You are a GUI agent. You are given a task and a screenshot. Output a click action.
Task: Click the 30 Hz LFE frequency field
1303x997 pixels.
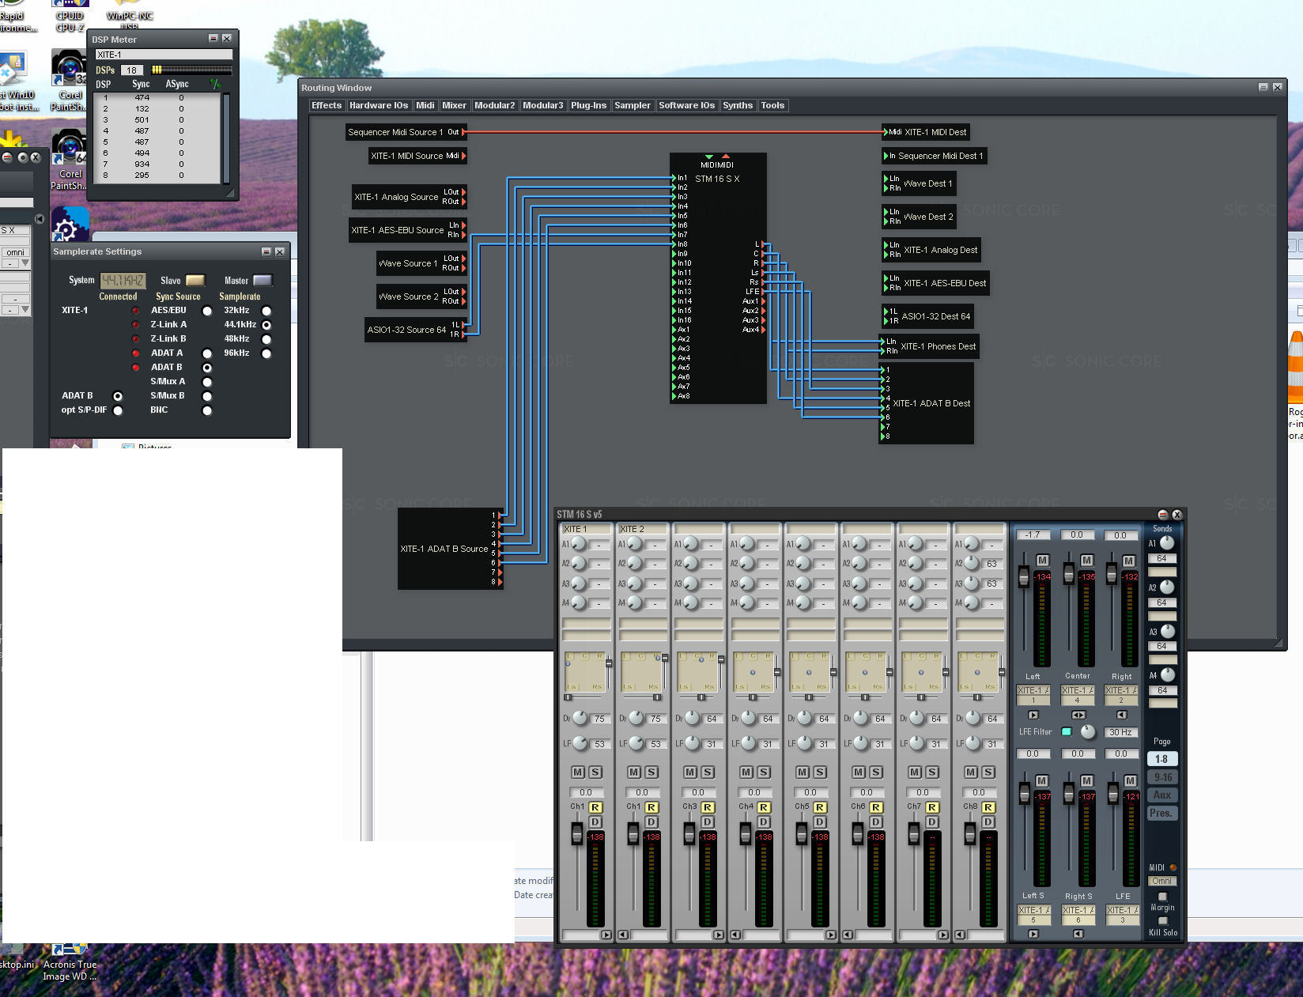1121,732
